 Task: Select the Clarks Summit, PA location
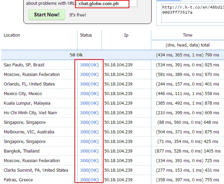click(x=36, y=170)
